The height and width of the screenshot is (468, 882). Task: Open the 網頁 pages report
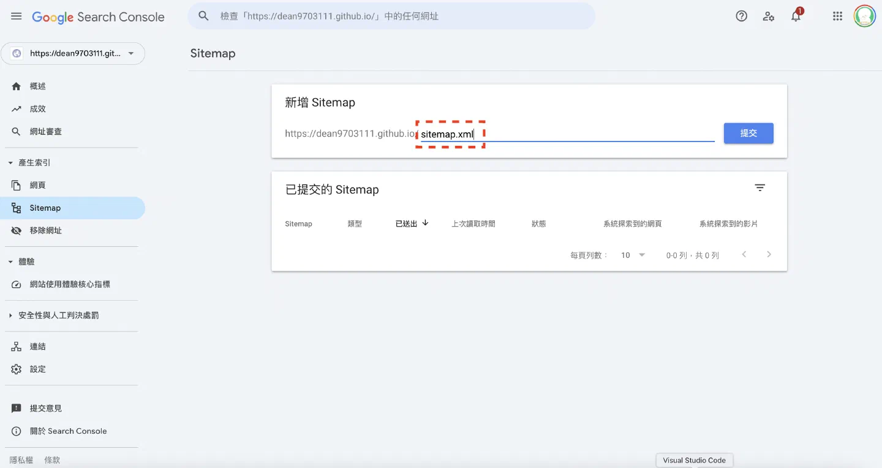(x=72, y=185)
